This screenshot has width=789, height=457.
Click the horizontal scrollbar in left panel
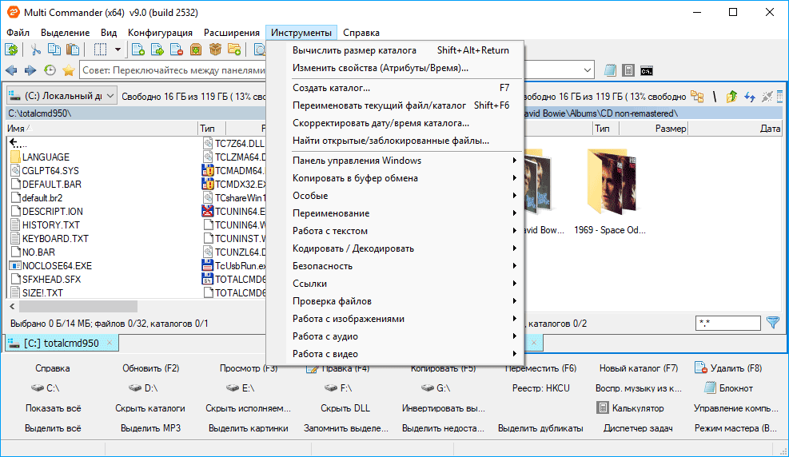coord(78,306)
